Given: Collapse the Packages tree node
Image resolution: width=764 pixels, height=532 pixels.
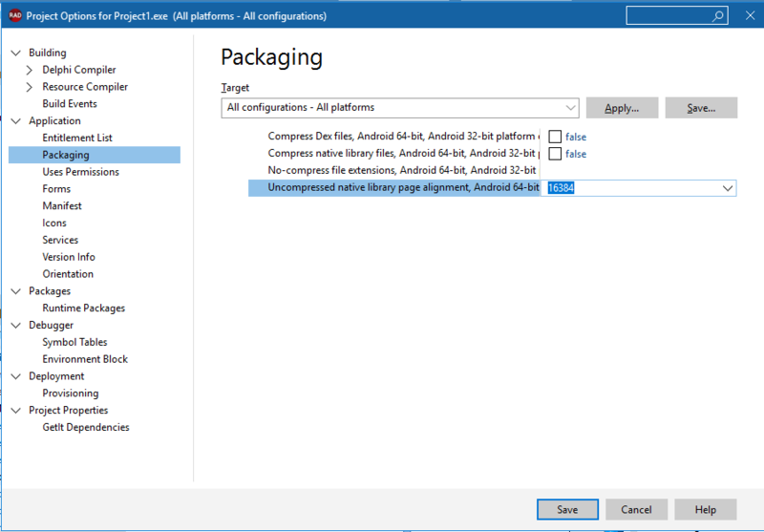Looking at the screenshot, I should tap(16, 291).
